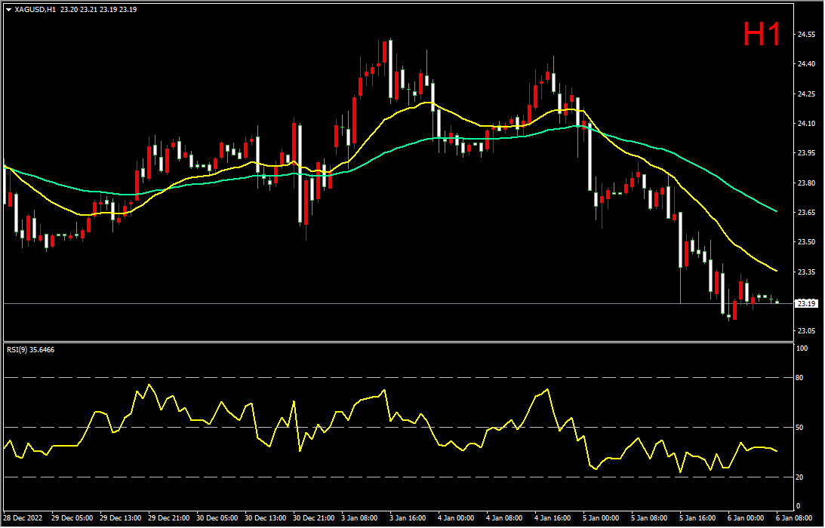Image resolution: width=825 pixels, height=528 pixels.
Task: Click the 23.80 price axis label
Action: (807, 183)
